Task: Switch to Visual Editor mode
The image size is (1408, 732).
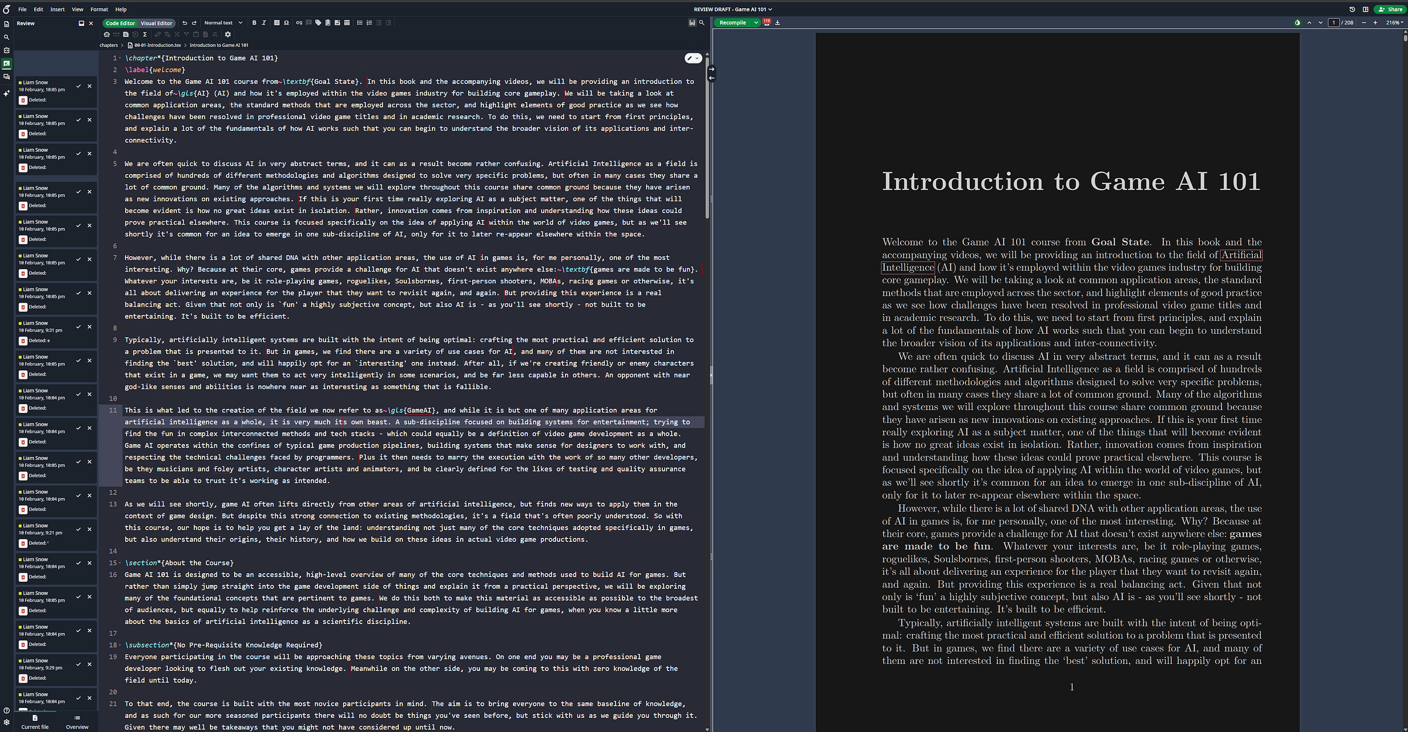Action: (157, 23)
